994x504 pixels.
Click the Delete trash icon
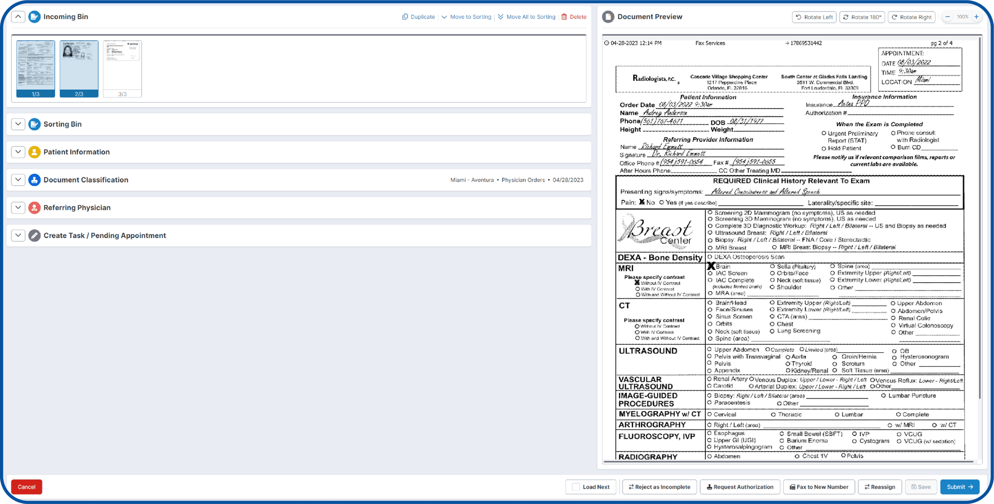564,17
